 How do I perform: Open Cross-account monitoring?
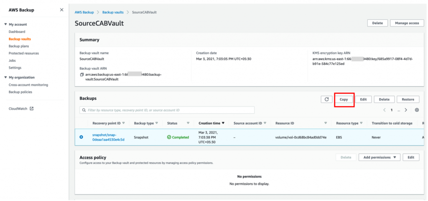pyautogui.click(x=28, y=85)
